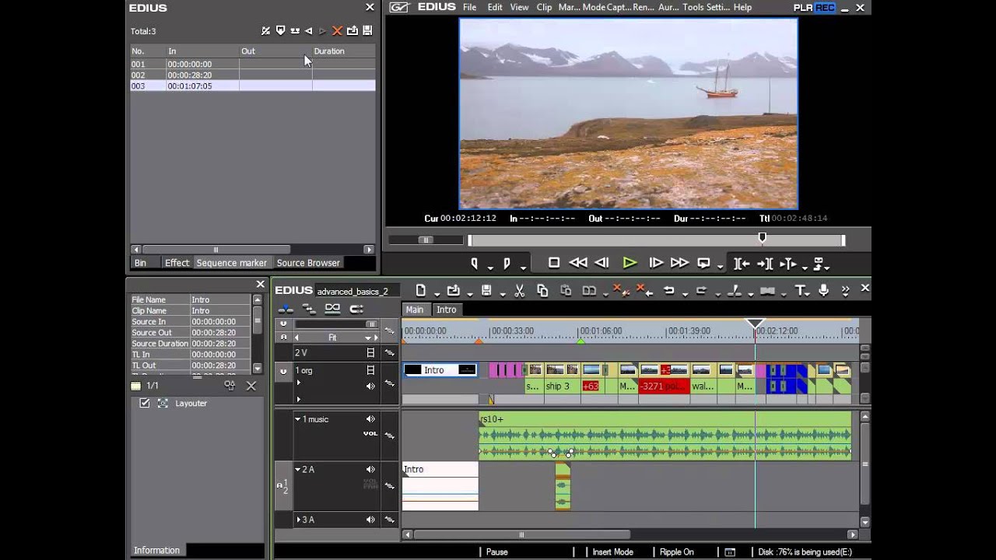The height and width of the screenshot is (560, 996).
Task: Open the Set Out point dropdown arrow
Action: tap(522, 267)
